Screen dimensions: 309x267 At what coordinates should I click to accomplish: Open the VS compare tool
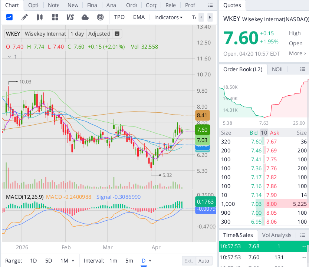[x=70, y=17]
